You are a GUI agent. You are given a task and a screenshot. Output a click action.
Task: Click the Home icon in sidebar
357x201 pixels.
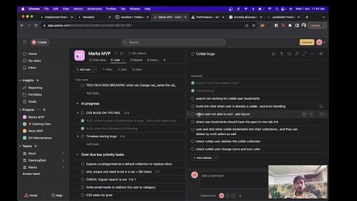click(25, 54)
